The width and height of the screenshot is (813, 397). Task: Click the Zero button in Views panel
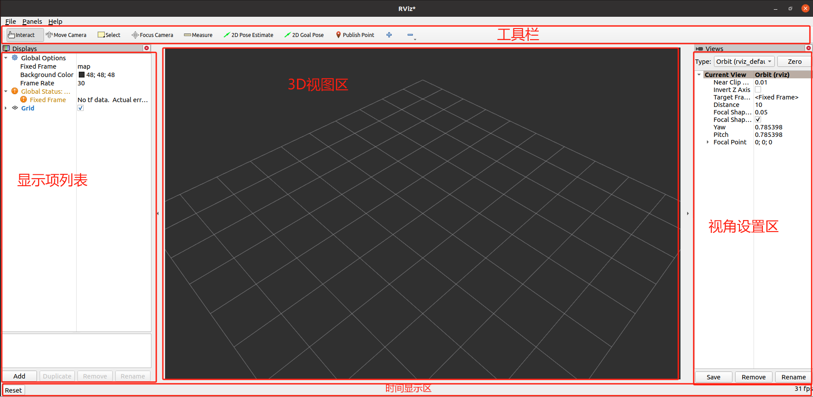pyautogui.click(x=794, y=61)
